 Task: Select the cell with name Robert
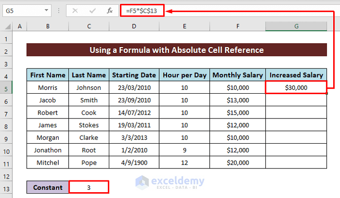point(48,113)
